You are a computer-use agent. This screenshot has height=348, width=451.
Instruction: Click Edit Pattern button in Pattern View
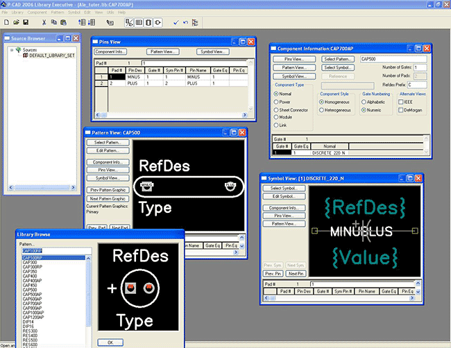point(108,150)
